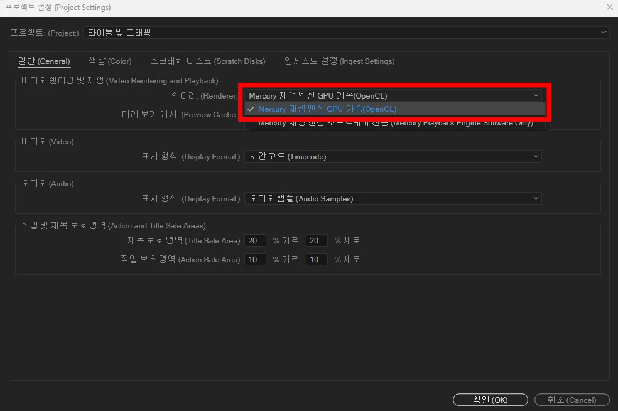The height and width of the screenshot is (411, 618).
Task: Click the Audio Samples dropdown chevron arrow
Action: pos(536,198)
